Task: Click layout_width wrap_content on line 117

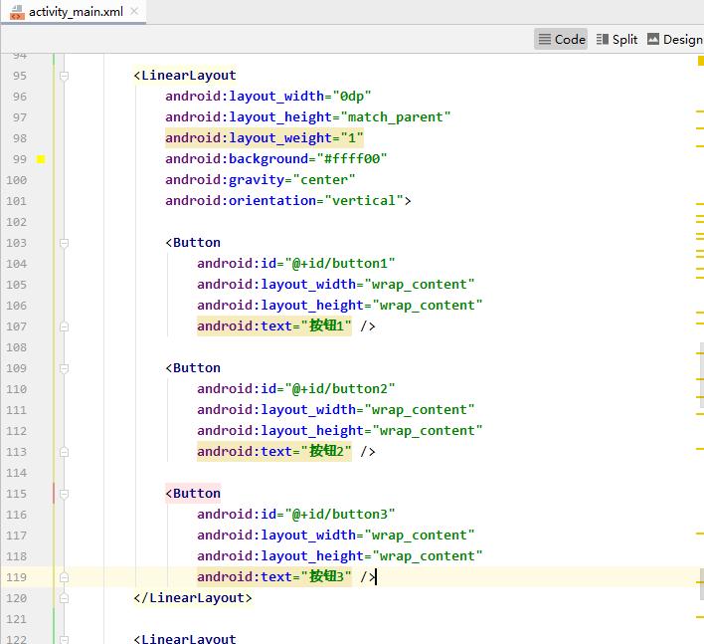Action: (336, 536)
